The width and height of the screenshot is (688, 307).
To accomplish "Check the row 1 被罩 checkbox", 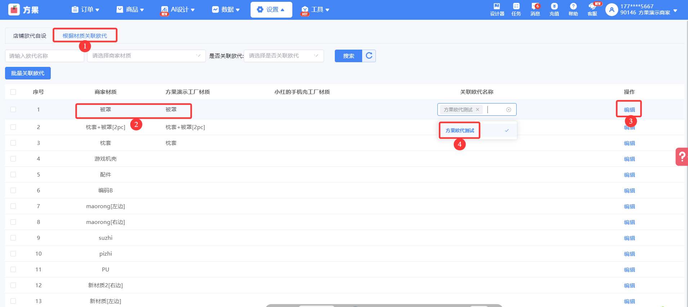I will 13,110.
